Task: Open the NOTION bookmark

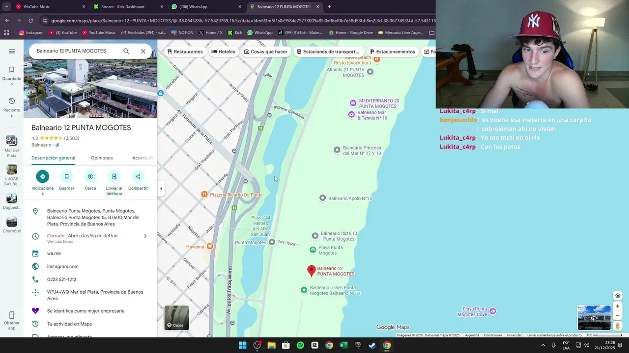Action: click(182, 33)
